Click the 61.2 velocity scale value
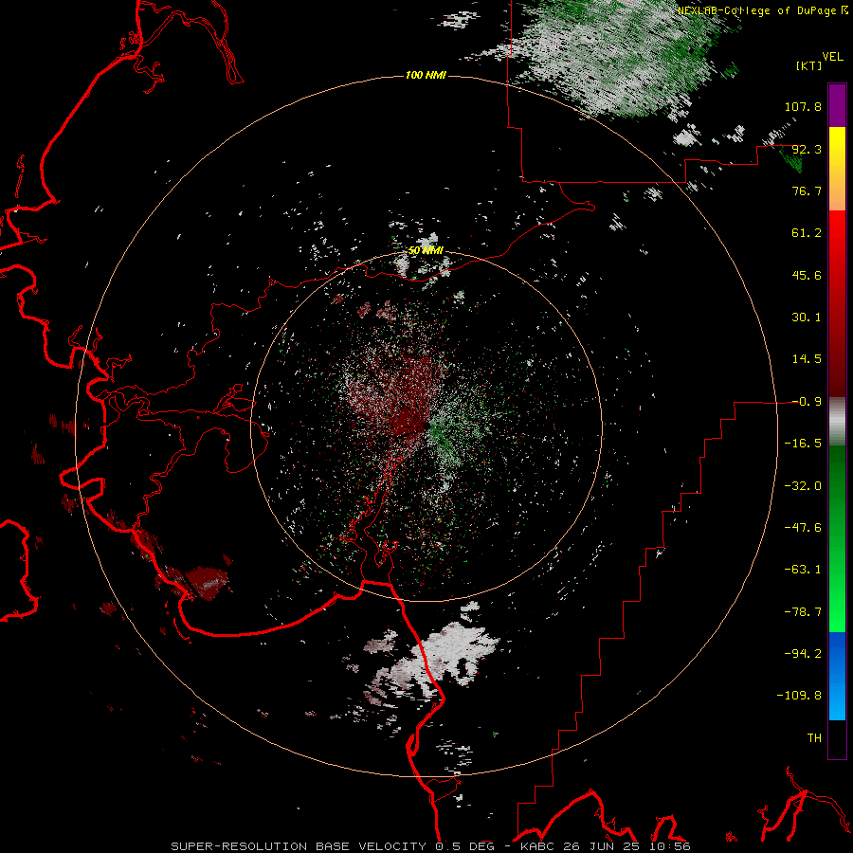Screen dimensions: 853x853 807,233
